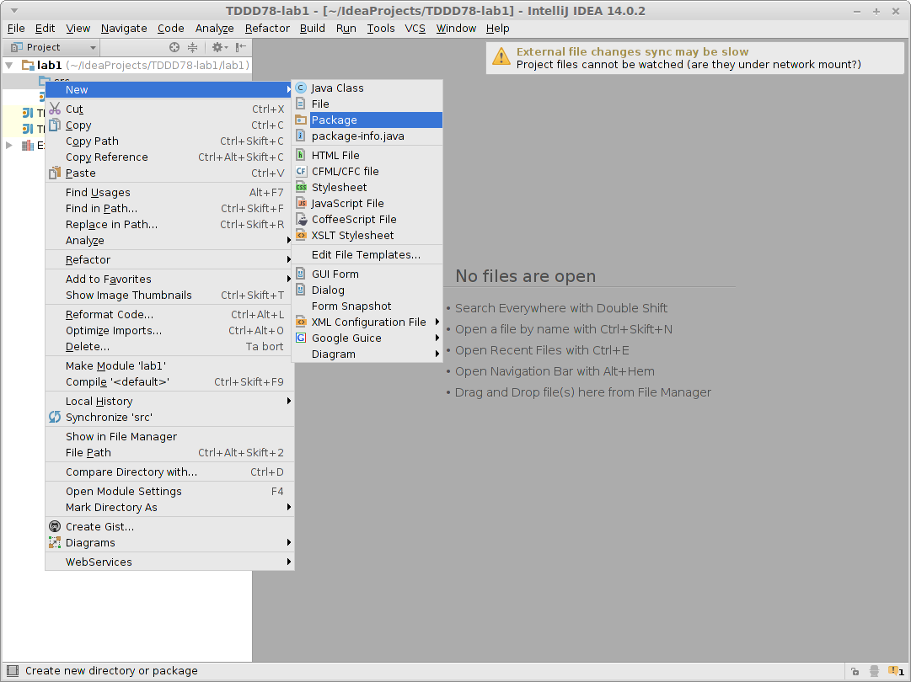Open the Tools menu
This screenshot has height=682, width=911.
381,29
